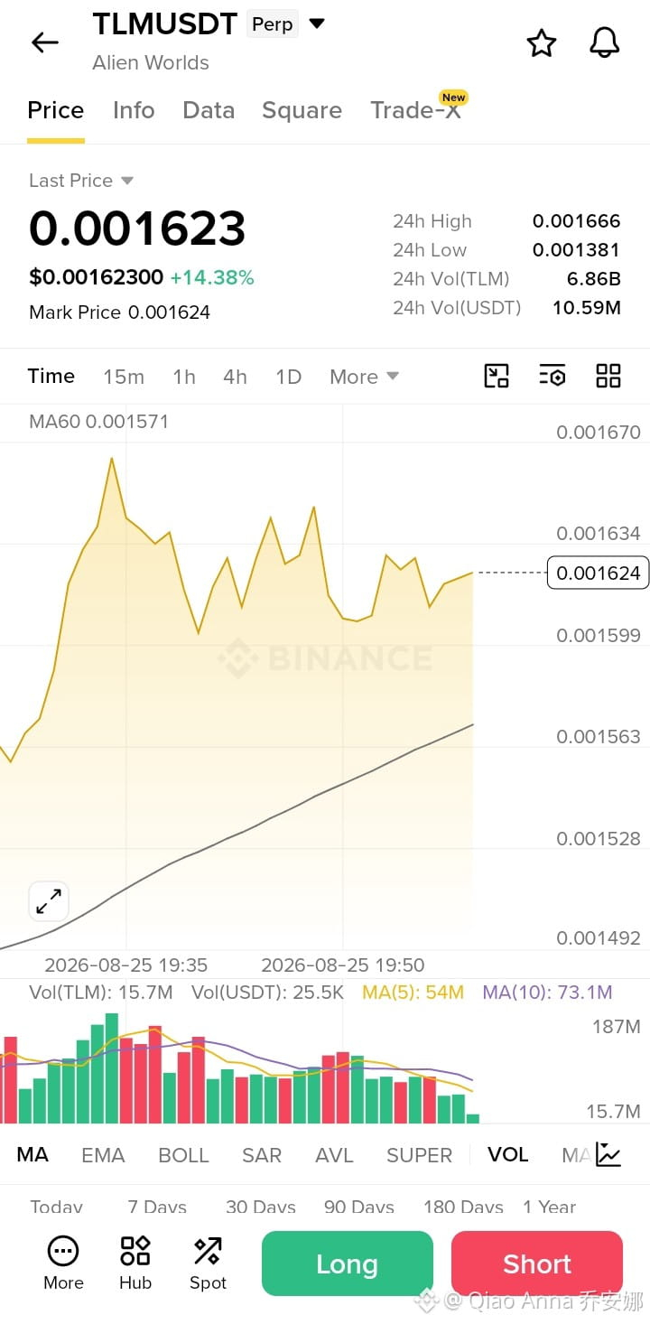
Task: Switch to the Square tab
Action: [x=302, y=110]
